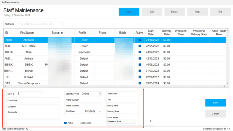Open Help for Staff Maintenance

[x=197, y=12]
